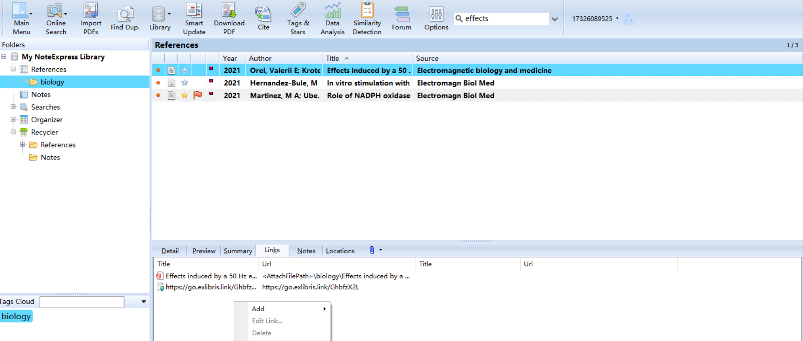This screenshot has height=341, width=803.
Task: Expand the Searches node
Action: coord(13,107)
